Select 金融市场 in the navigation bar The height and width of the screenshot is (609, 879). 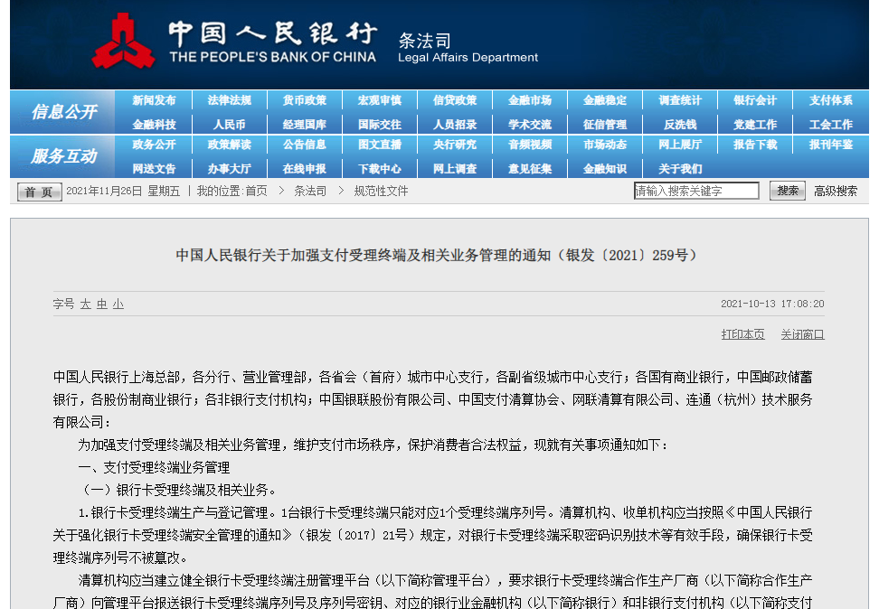coord(529,100)
